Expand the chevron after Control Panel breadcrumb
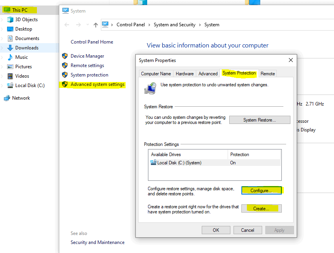This screenshot has height=253, width=334. coord(149,25)
